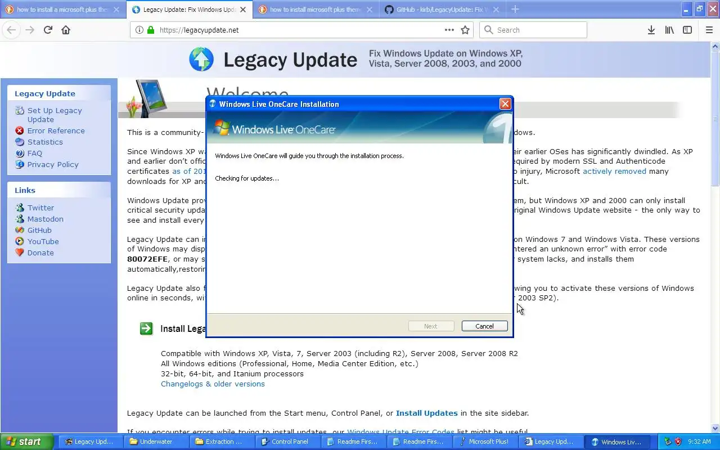
Task: Click scrollbar down arrow
Action: pyautogui.click(x=715, y=428)
